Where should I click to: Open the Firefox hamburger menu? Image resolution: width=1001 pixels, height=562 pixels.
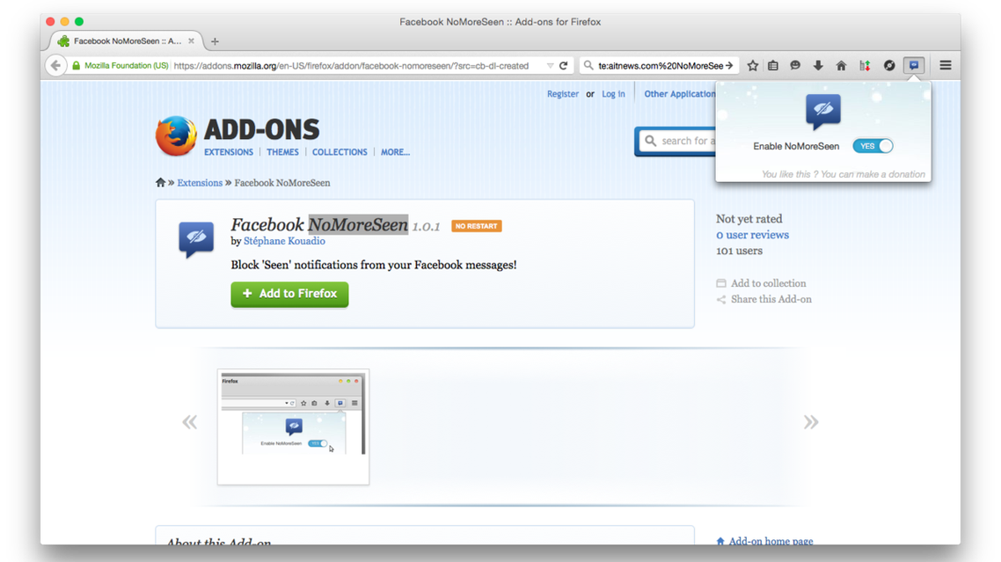click(x=946, y=65)
